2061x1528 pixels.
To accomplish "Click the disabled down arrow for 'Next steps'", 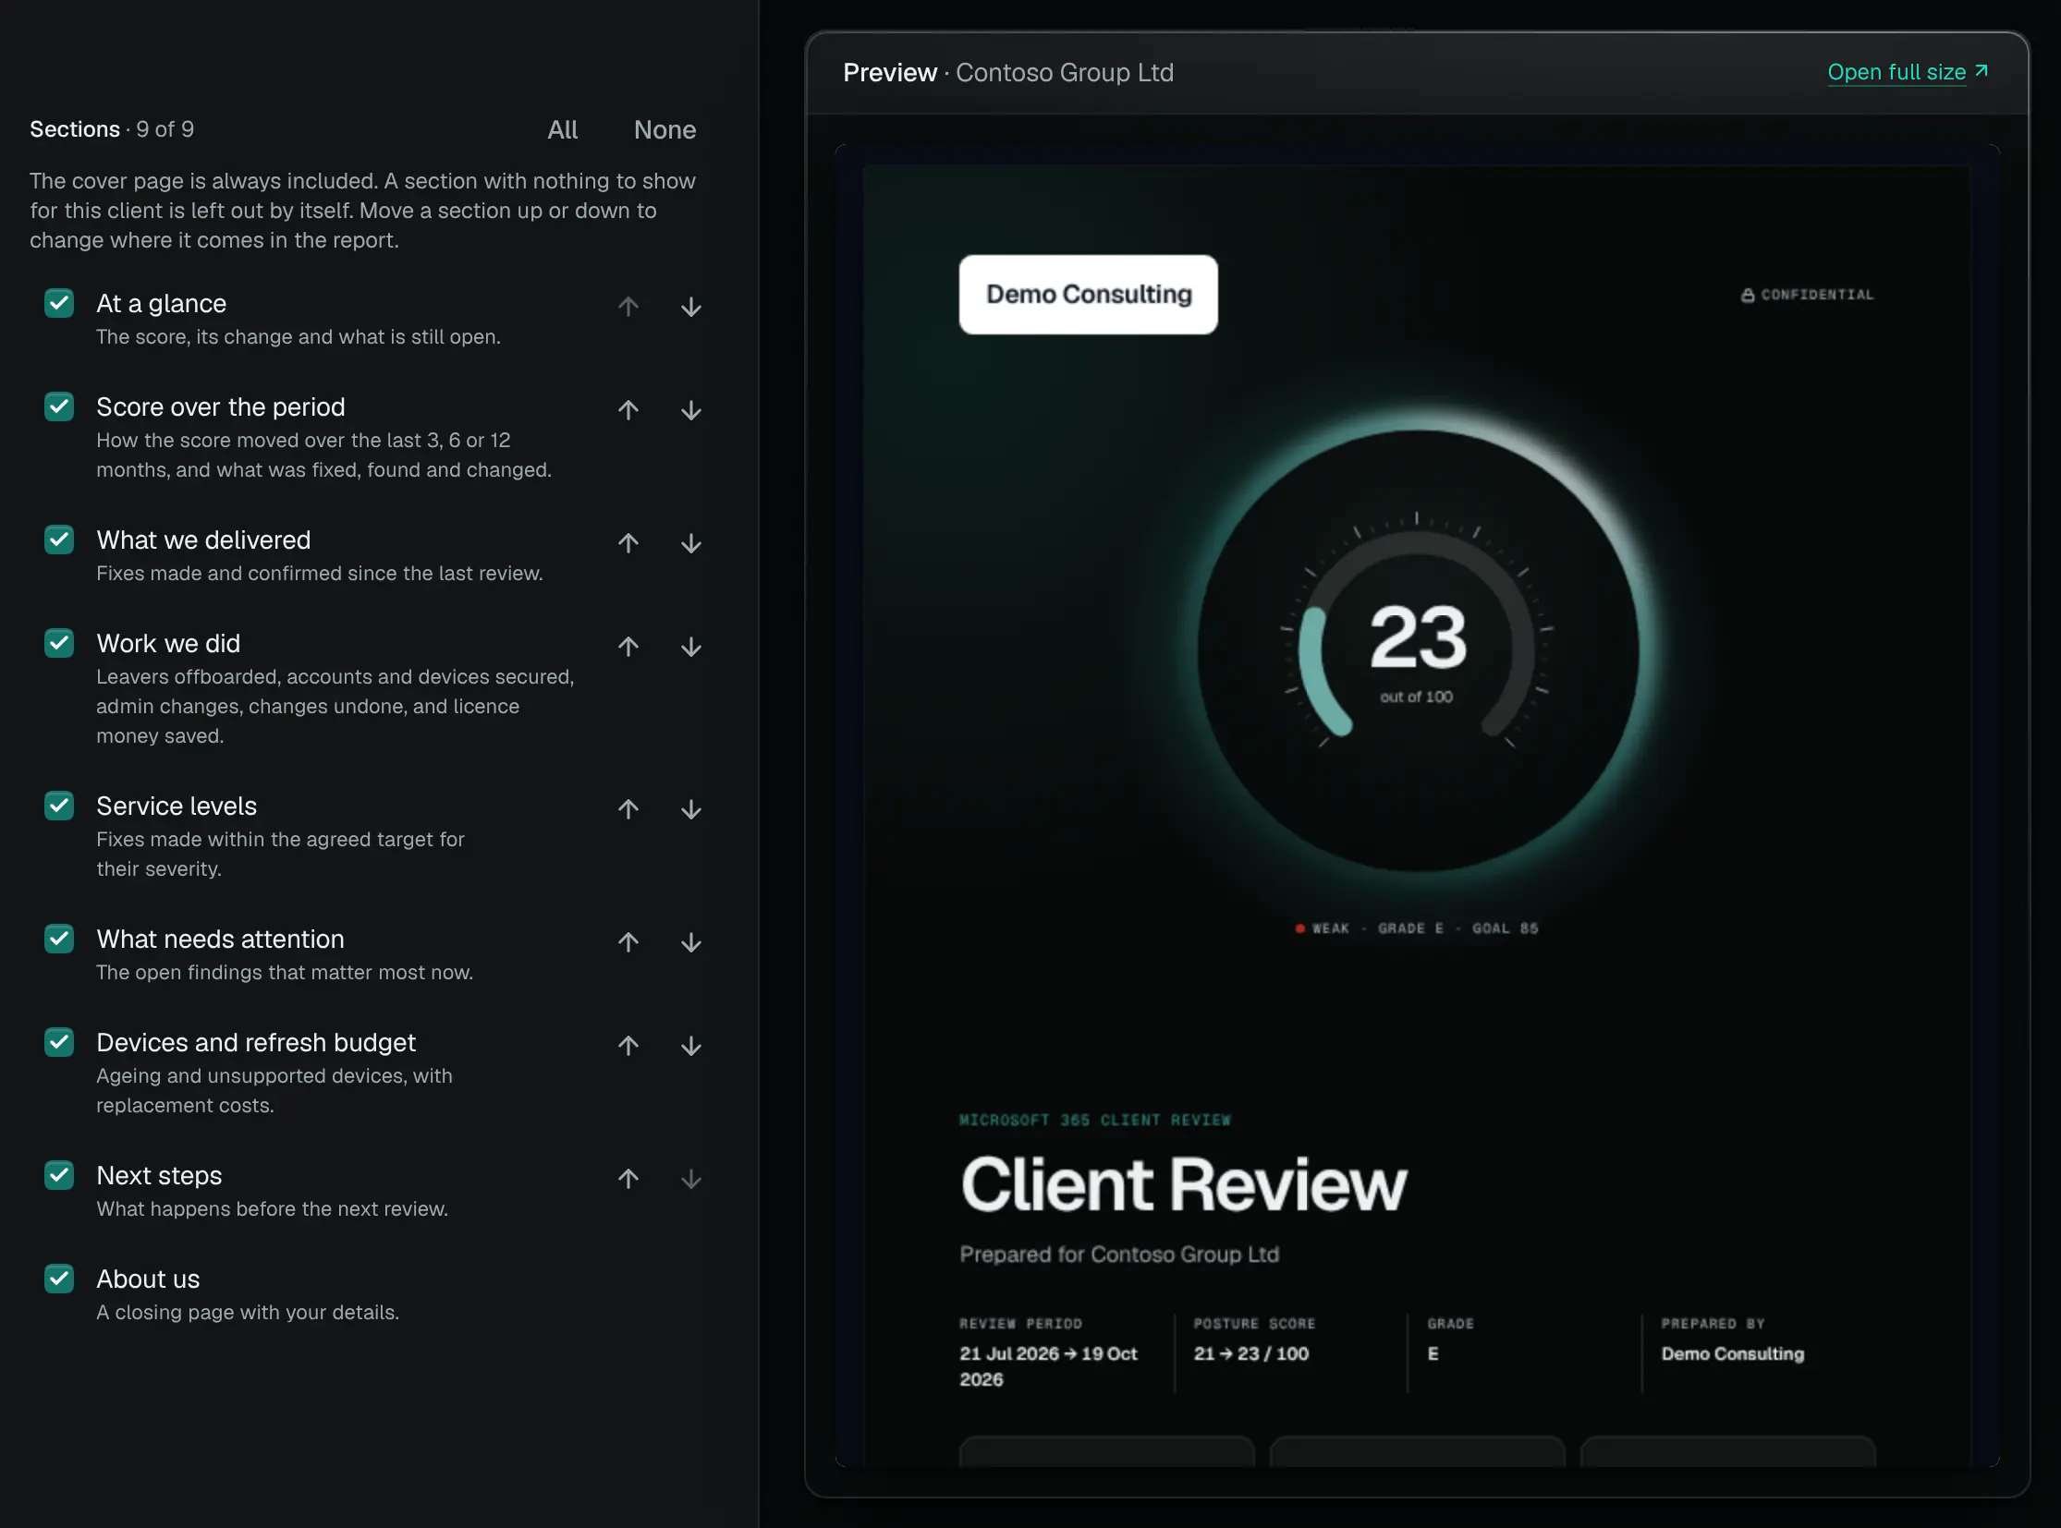I will (x=690, y=1180).
